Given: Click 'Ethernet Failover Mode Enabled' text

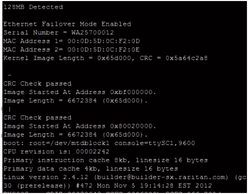Looking at the screenshot, I should point(67,24).
